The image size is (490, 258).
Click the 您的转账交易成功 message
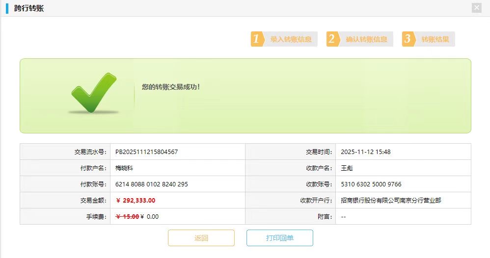click(171, 87)
